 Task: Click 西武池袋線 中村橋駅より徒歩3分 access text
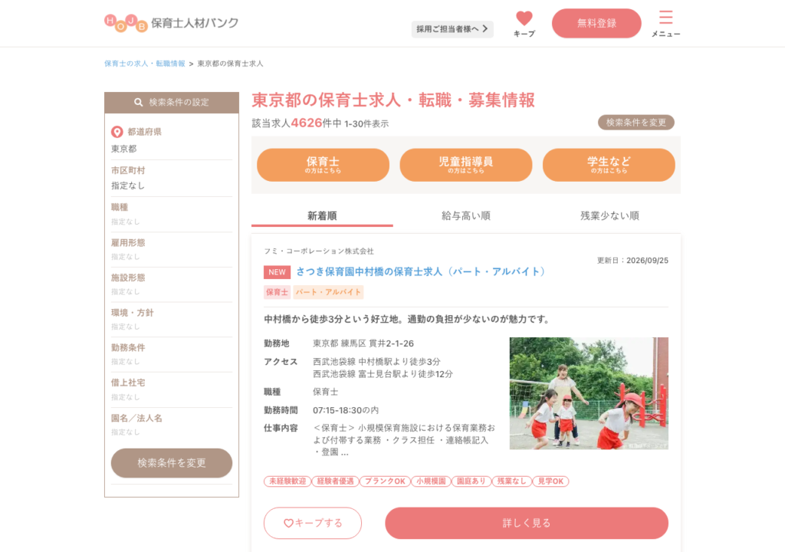pos(376,362)
